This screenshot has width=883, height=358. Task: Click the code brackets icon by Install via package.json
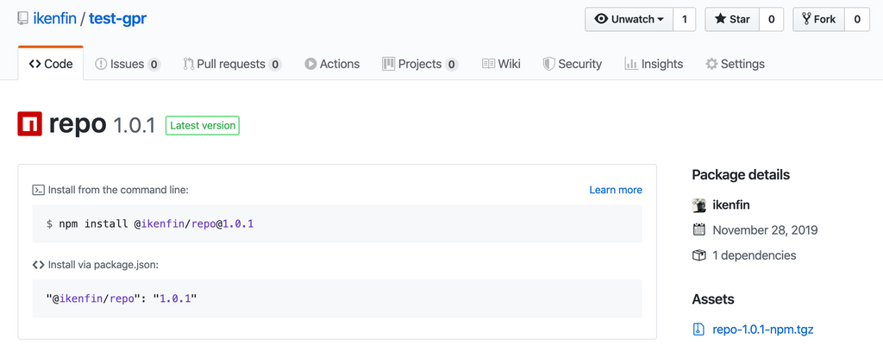pos(38,265)
